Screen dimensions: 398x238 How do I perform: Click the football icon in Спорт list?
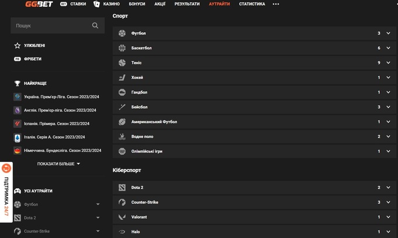(x=122, y=33)
